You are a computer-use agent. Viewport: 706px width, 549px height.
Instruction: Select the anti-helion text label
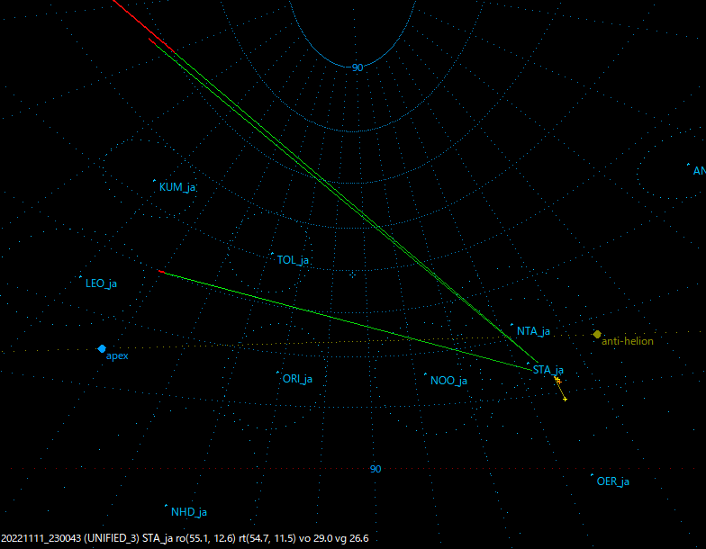627,341
